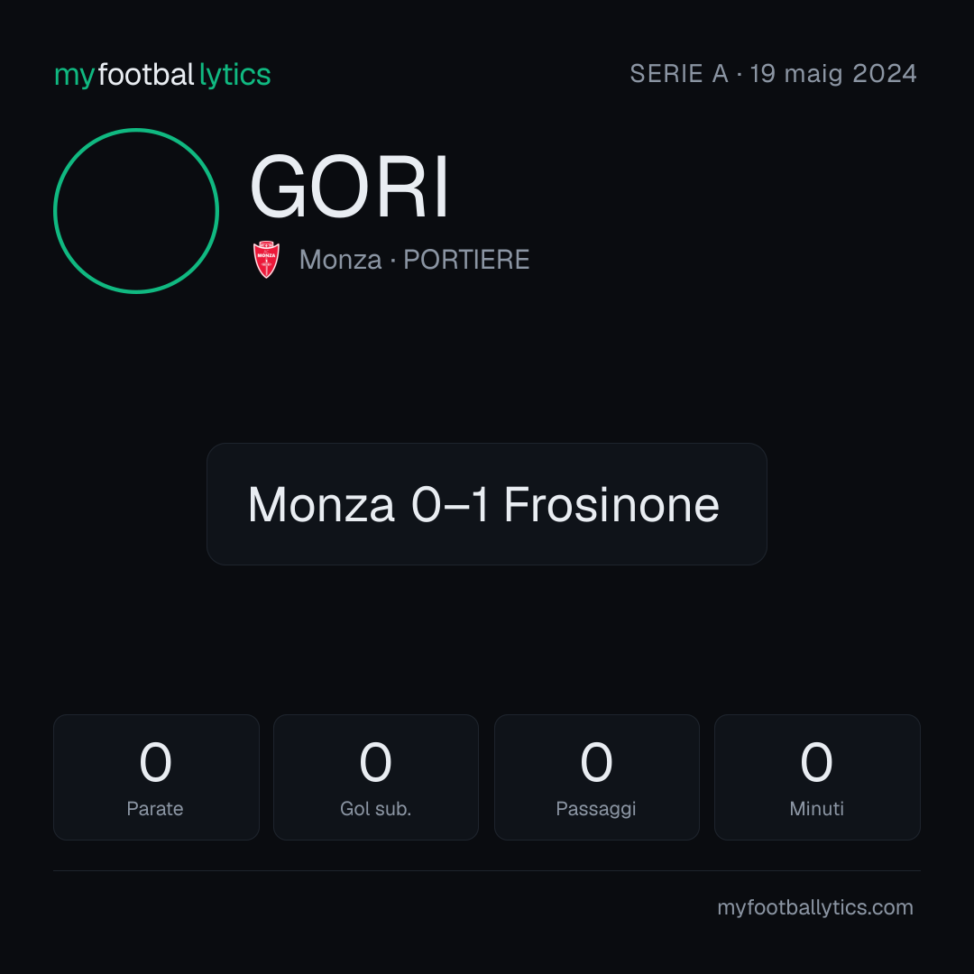Click the Passaggi value zero
Screen dimensions: 974x974
(596, 762)
